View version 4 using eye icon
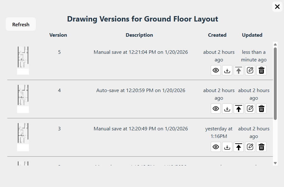284x187 pixels. 216,109
